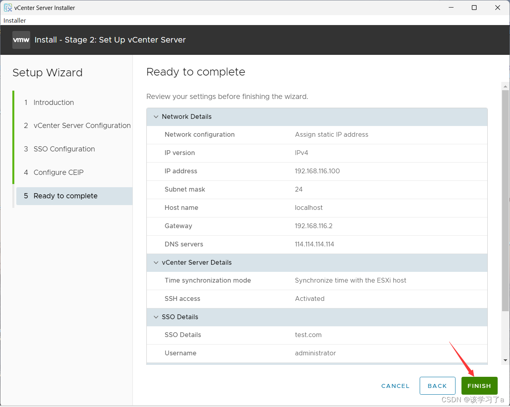Collapse the SSO Details section

[x=156, y=317]
